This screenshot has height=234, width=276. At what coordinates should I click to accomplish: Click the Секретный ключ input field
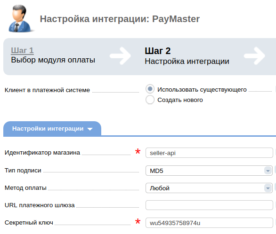click(x=209, y=223)
